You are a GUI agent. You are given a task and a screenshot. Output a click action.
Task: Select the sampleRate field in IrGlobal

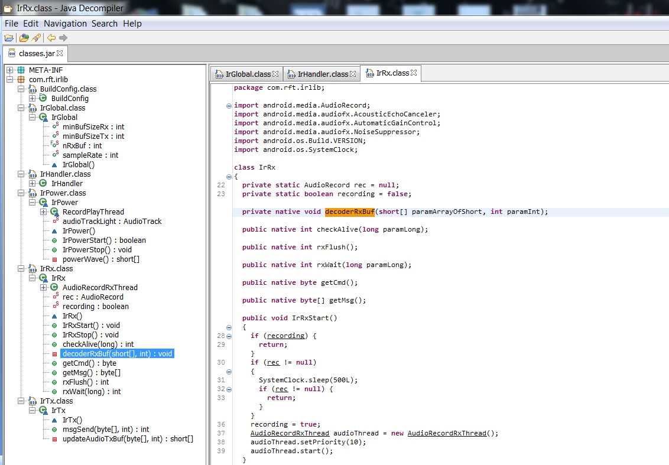pyautogui.click(x=90, y=155)
